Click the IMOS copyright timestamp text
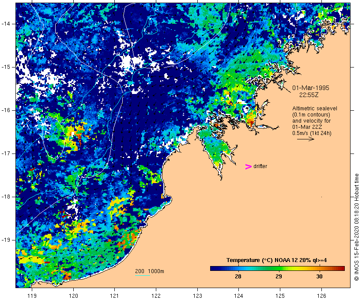Viewport: 362px width, 300px height. point(356,227)
